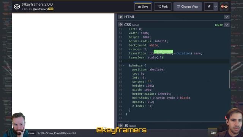Click the 2/10 – Shaw, David Khourshid text

[57, 133]
